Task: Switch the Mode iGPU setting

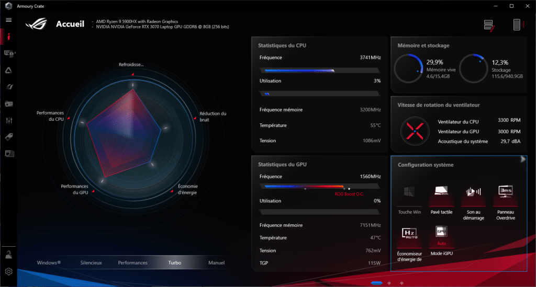Action: coord(441,241)
